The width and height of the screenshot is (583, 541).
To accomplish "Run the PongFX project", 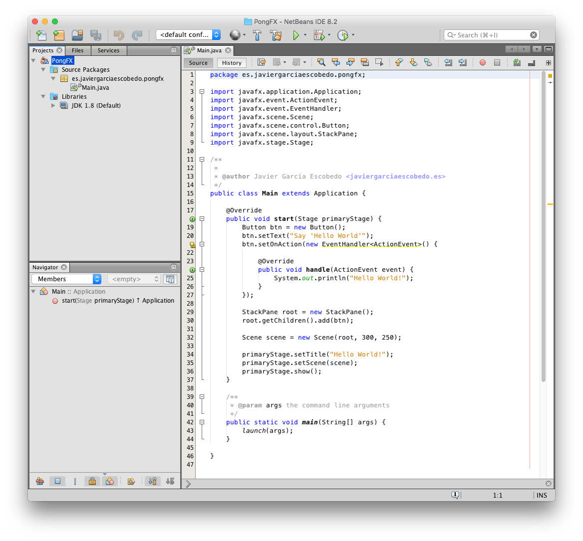I will coord(295,35).
